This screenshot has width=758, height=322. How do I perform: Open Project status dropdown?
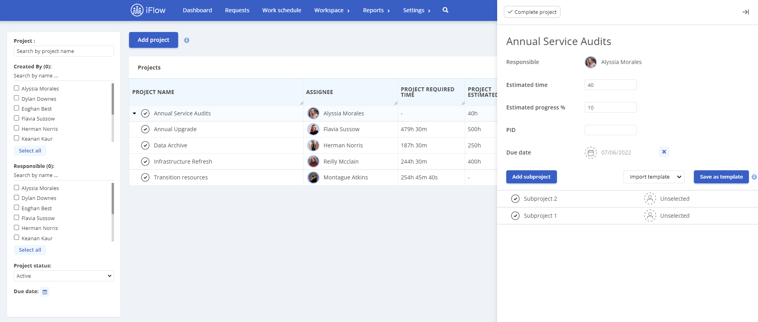[64, 276]
